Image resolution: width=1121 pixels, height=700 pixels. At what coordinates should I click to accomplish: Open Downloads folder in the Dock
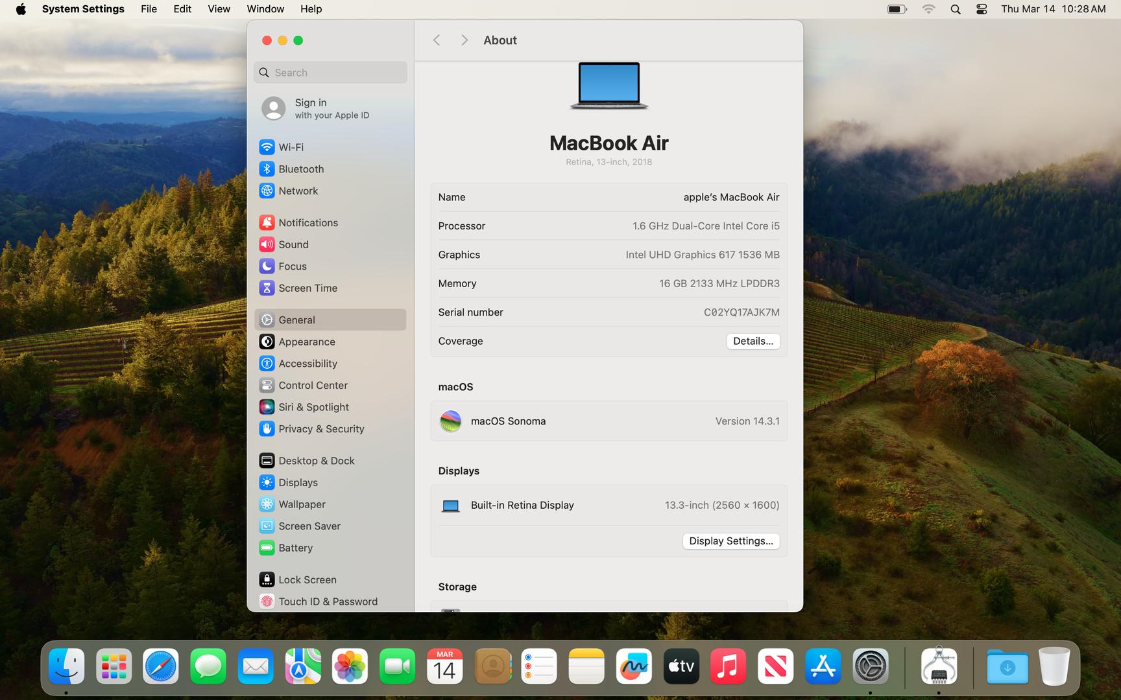[1007, 666]
